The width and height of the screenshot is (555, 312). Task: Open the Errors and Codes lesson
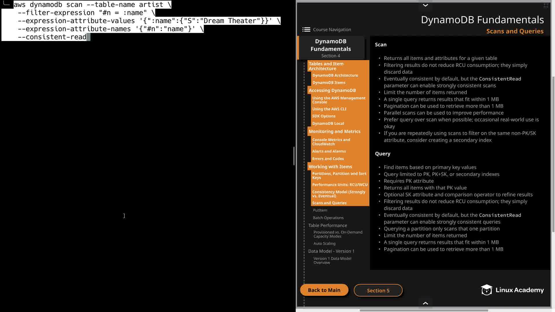(328, 159)
